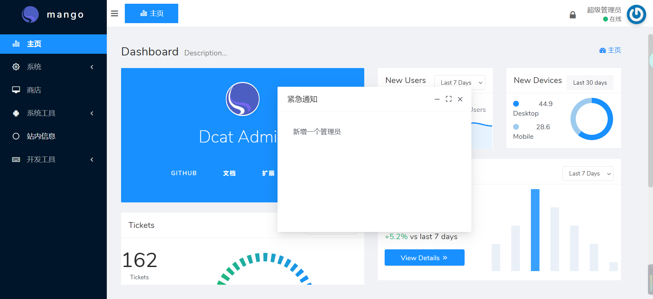The width and height of the screenshot is (653, 299).
Task: Minimize the 紧急通知 dialog
Action: [437, 99]
